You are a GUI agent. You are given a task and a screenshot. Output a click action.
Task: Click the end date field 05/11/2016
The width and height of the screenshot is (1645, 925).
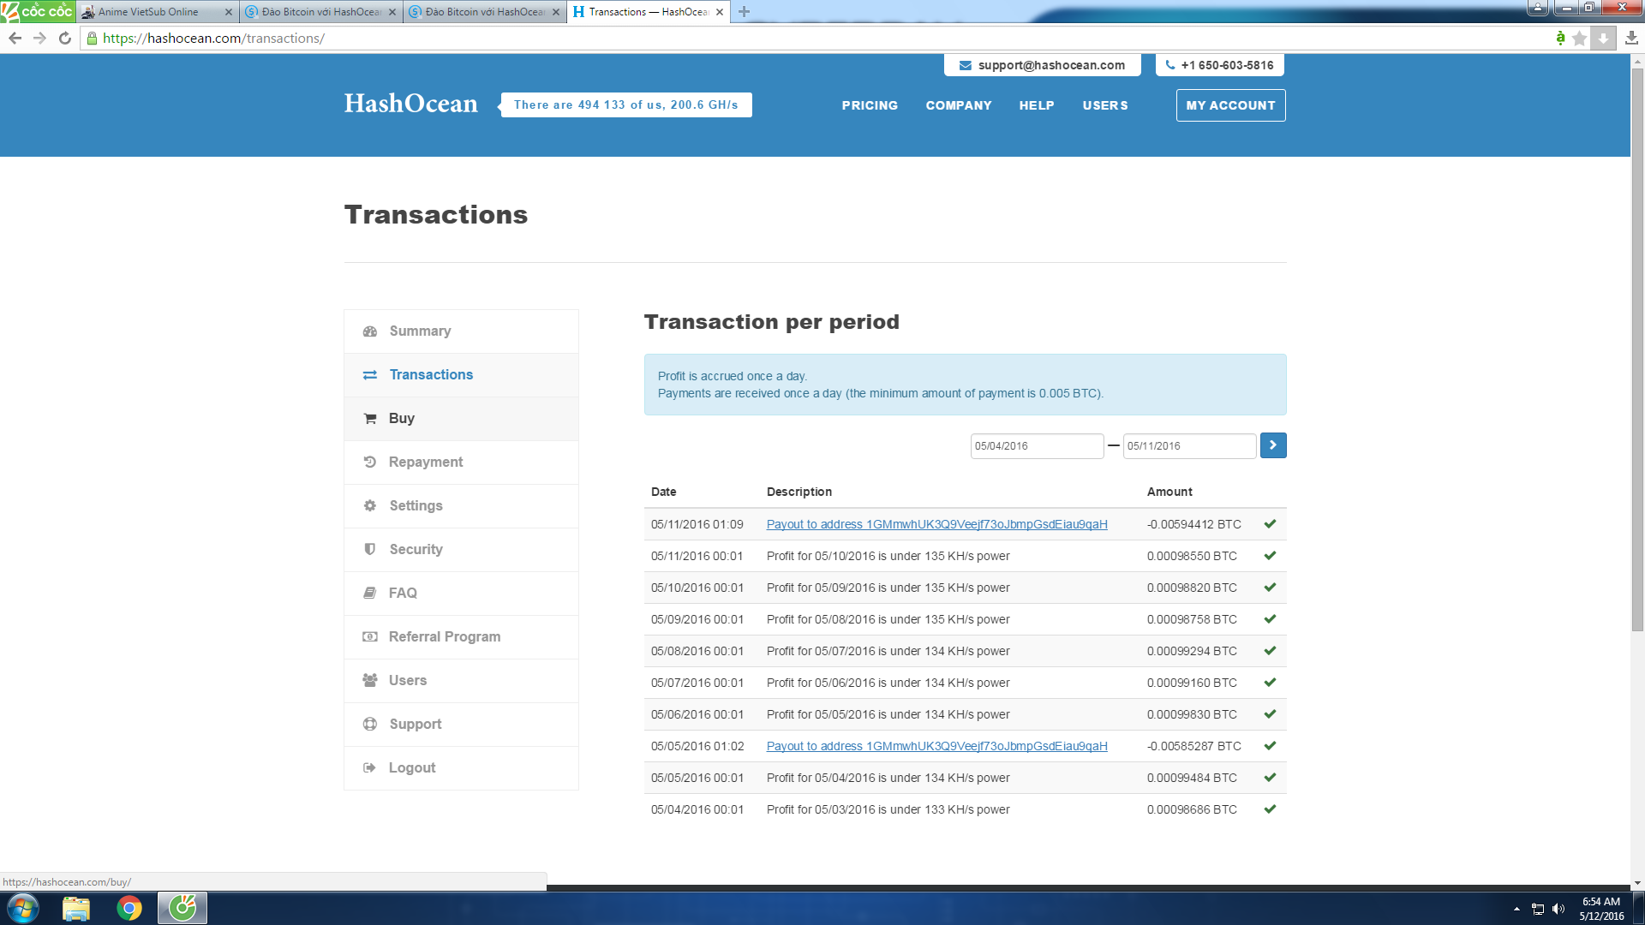[1188, 446]
